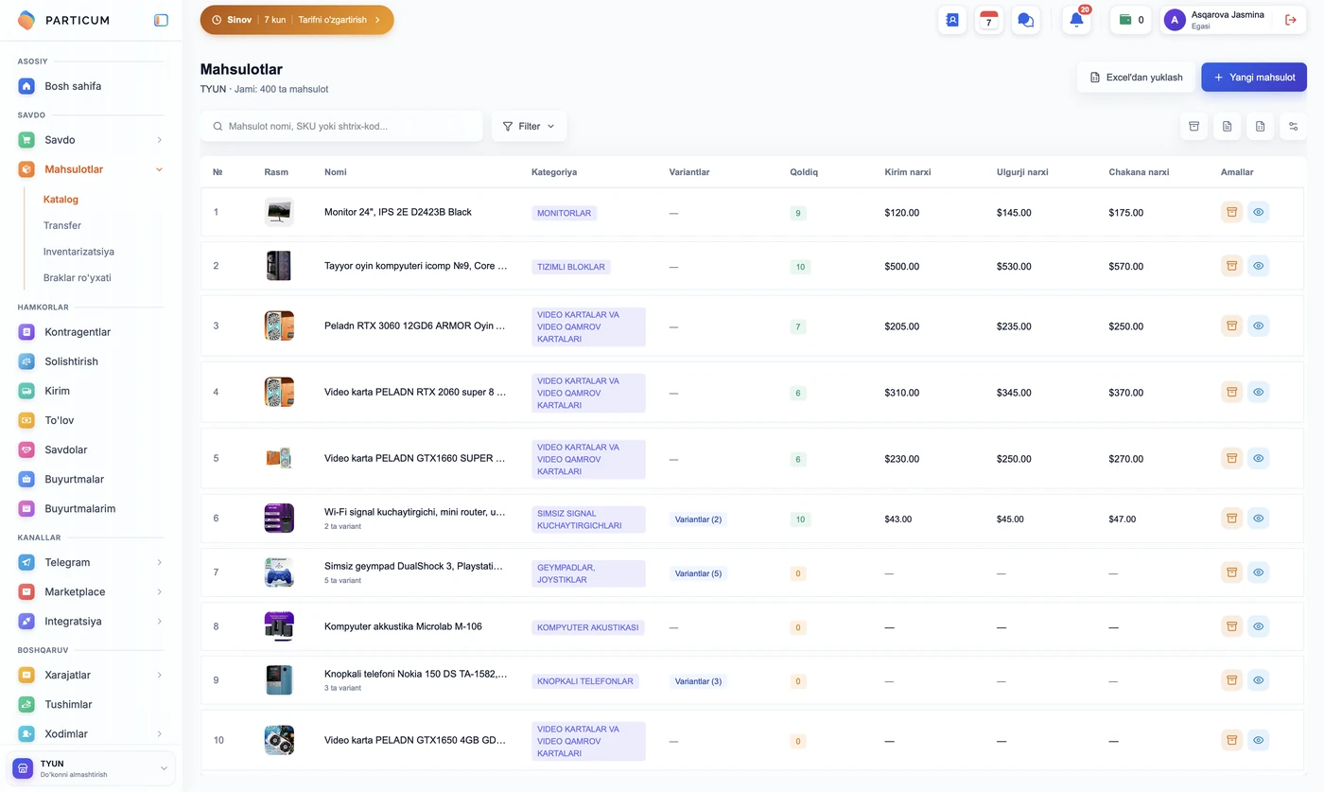Click Tarifni o'zgartirish link
The height and width of the screenshot is (792, 1324).
click(x=340, y=20)
